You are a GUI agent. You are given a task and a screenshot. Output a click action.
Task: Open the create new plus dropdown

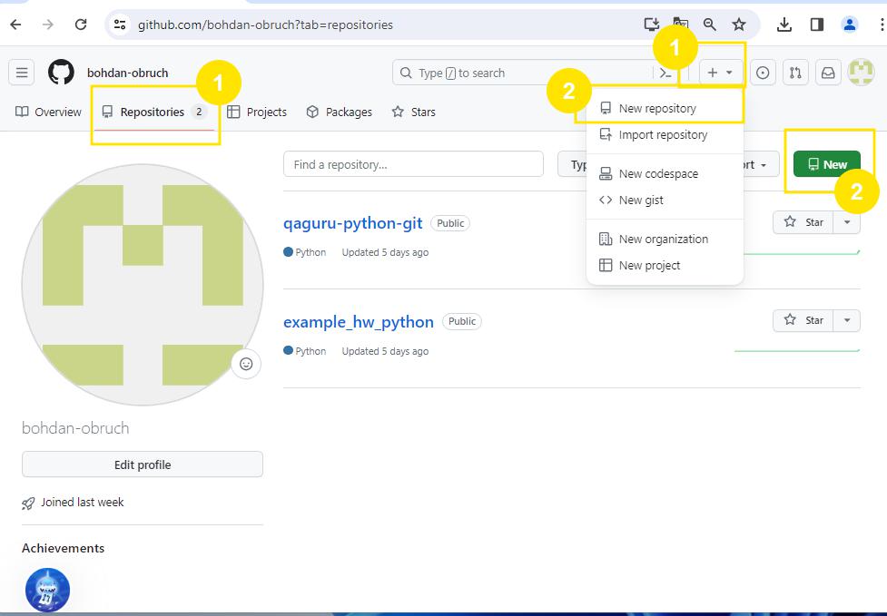point(720,73)
